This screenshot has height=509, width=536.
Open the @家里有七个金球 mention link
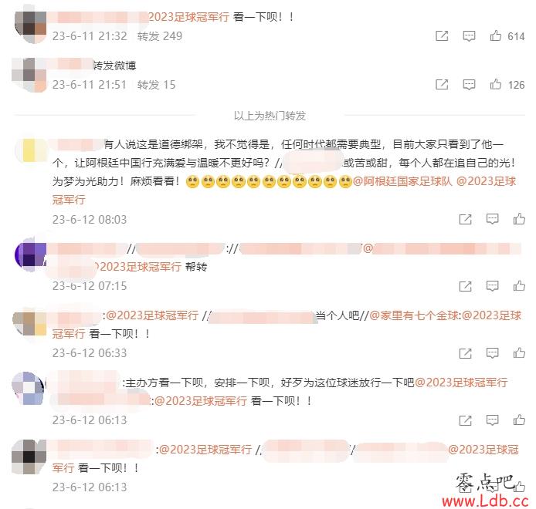click(x=414, y=315)
